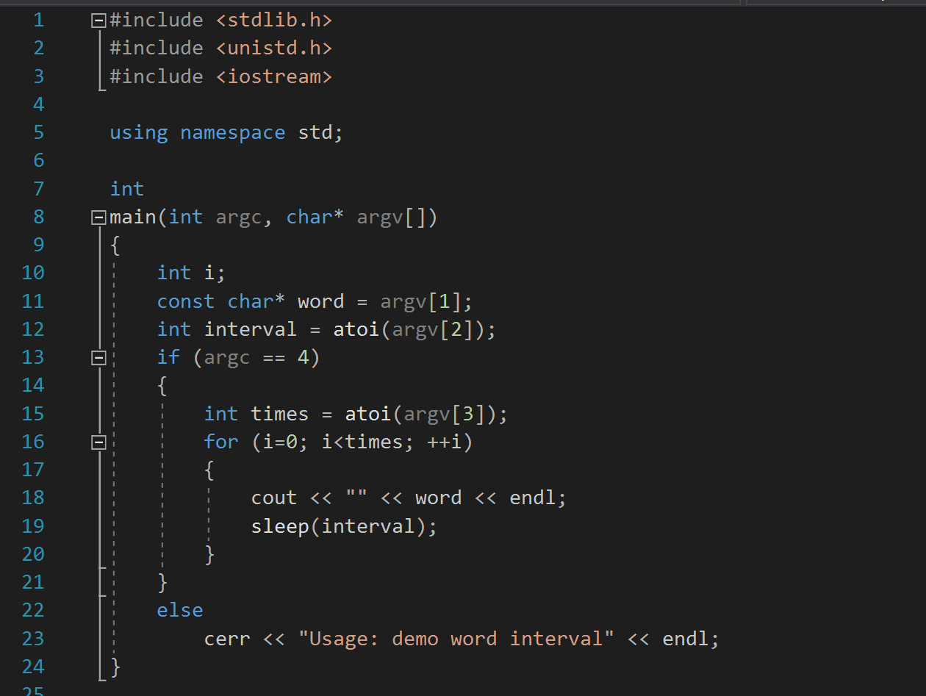Screen dimensions: 926x696
Task: Collapse the if (argc == 4) block
Action: click(98, 357)
